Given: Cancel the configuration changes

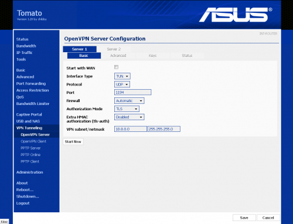Looking at the screenshot, I should coord(268,218).
